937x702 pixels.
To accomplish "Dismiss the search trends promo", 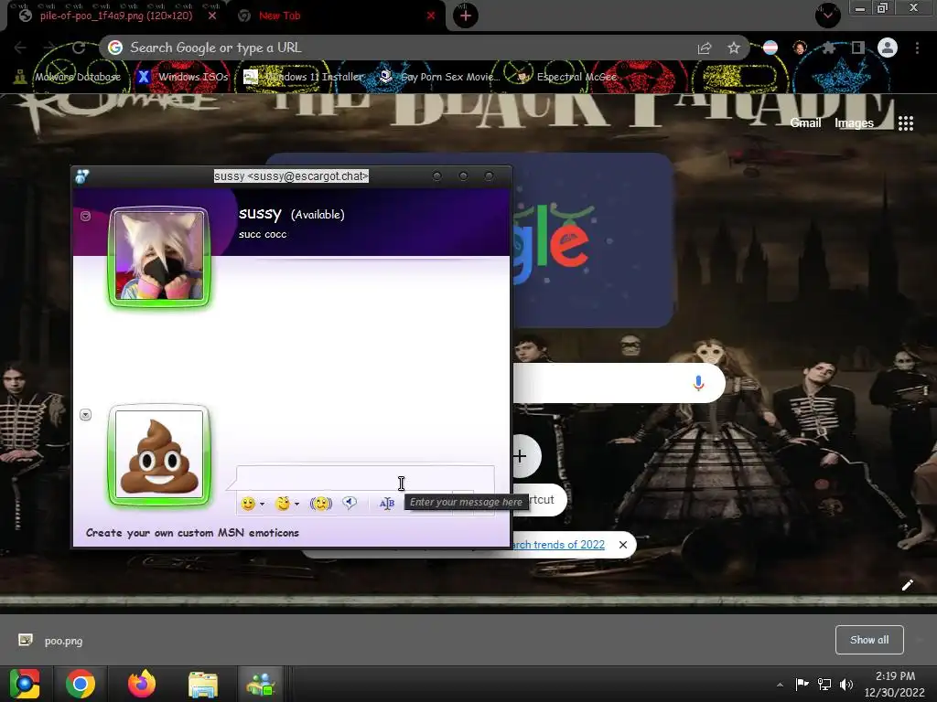I will point(622,545).
